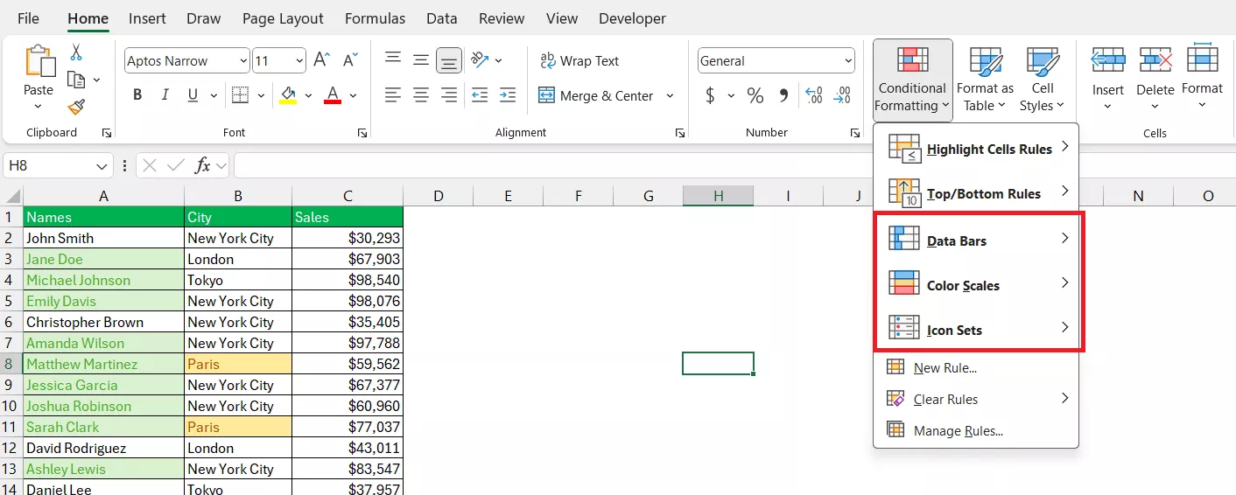Open Format as Table gallery
Image resolution: width=1236 pixels, height=495 pixels.
pos(985,80)
